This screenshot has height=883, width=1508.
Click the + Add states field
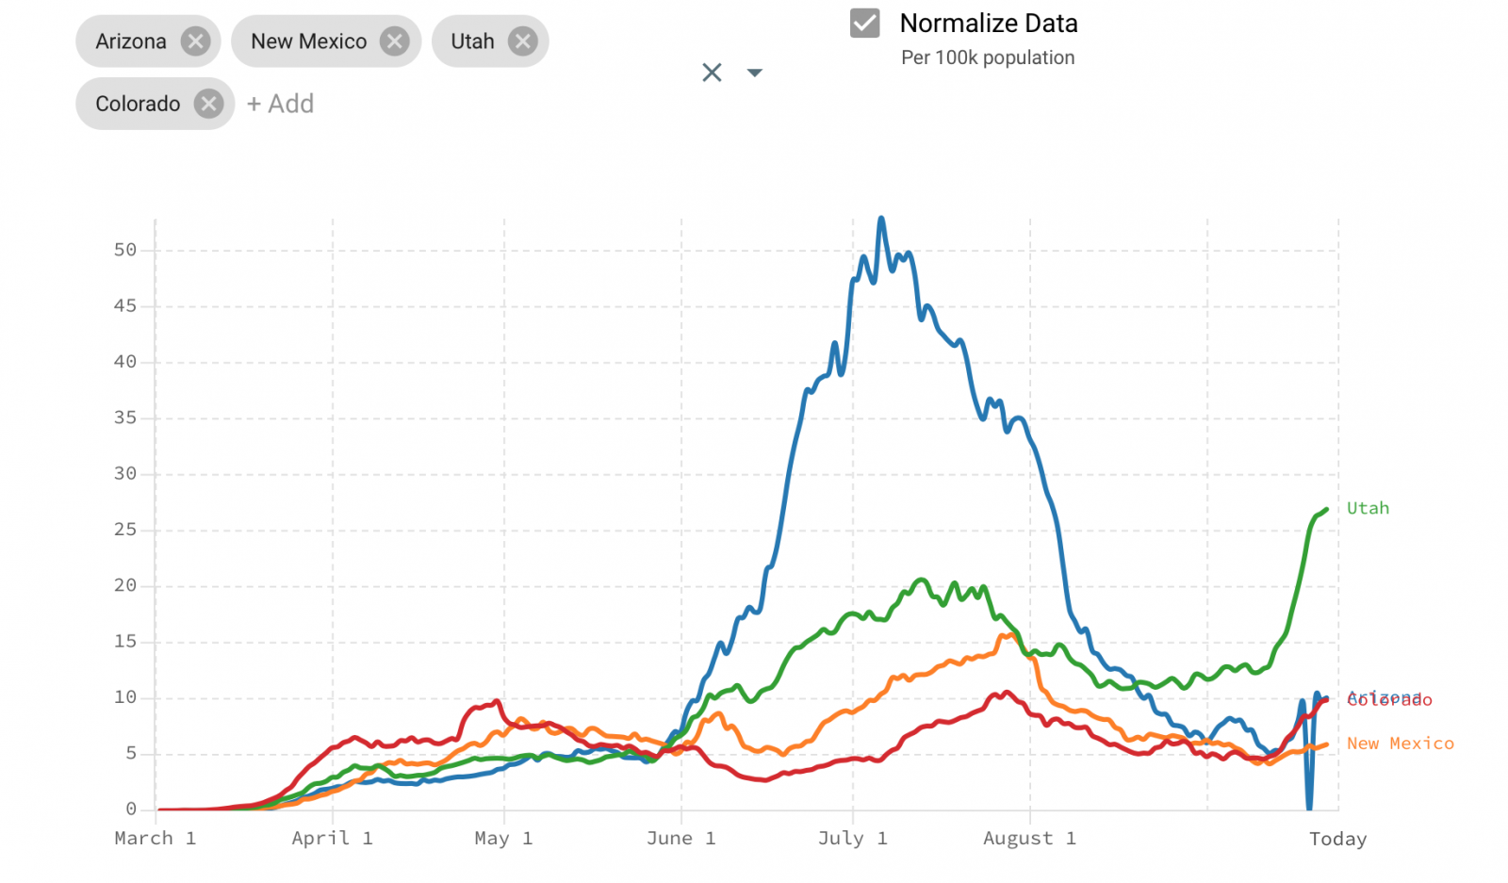coord(281,104)
